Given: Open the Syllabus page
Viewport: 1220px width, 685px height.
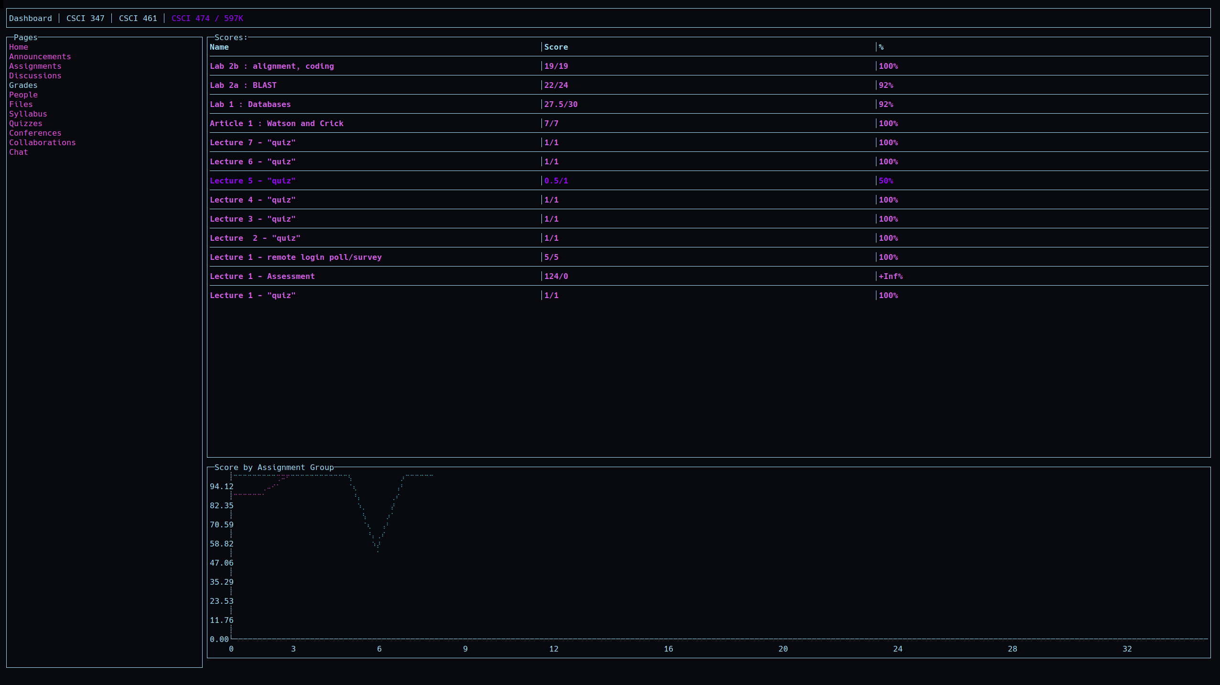Looking at the screenshot, I should pyautogui.click(x=28, y=114).
